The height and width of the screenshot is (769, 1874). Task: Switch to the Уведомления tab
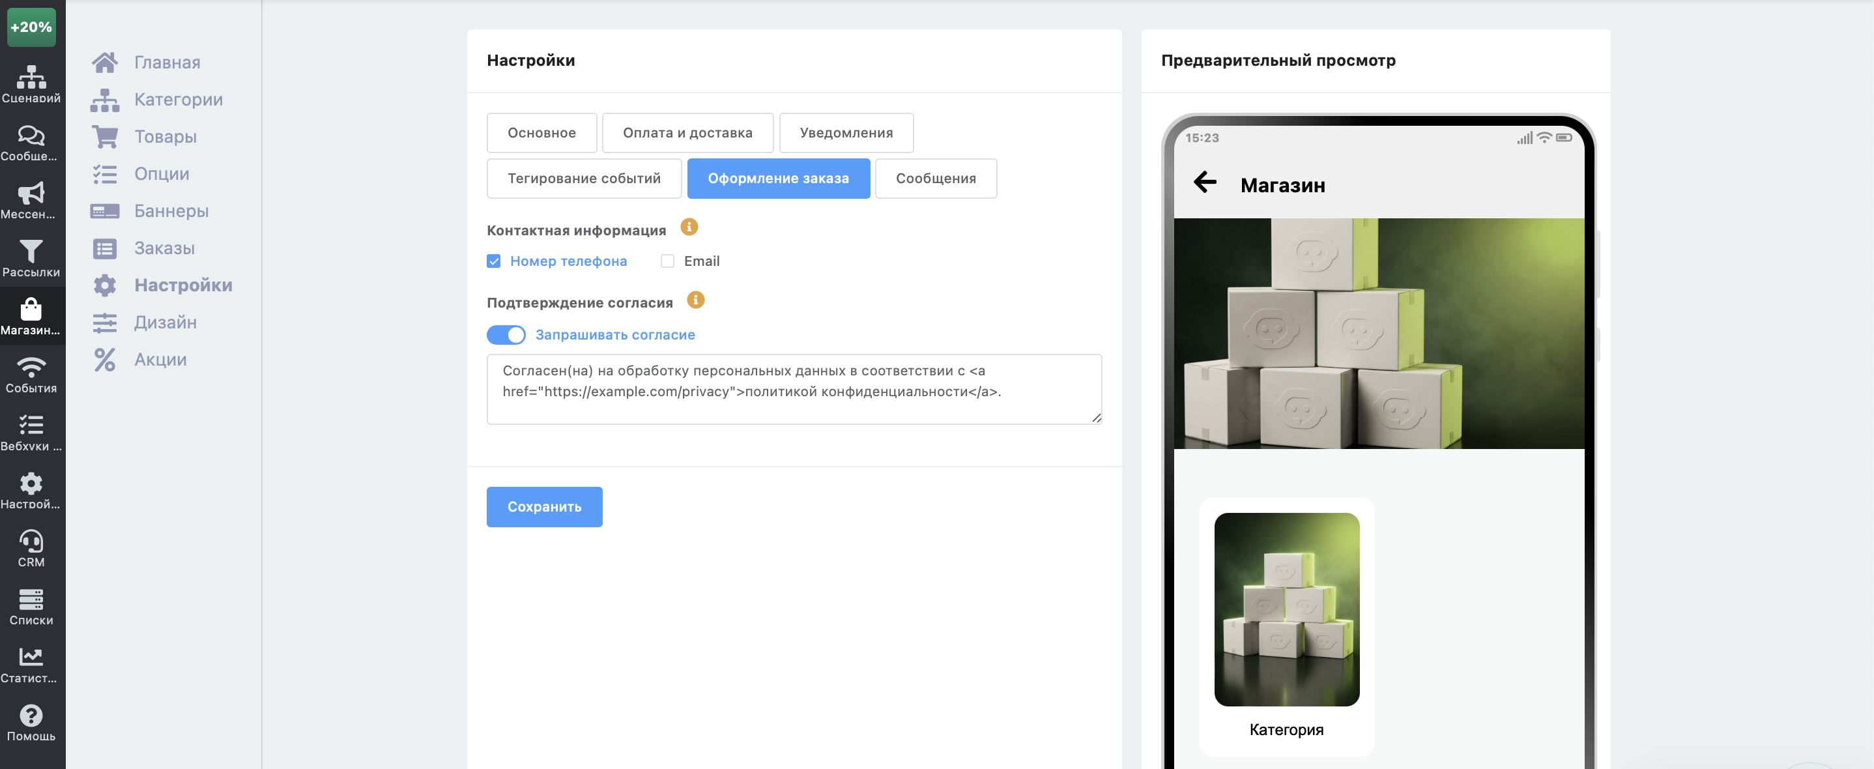(x=846, y=133)
